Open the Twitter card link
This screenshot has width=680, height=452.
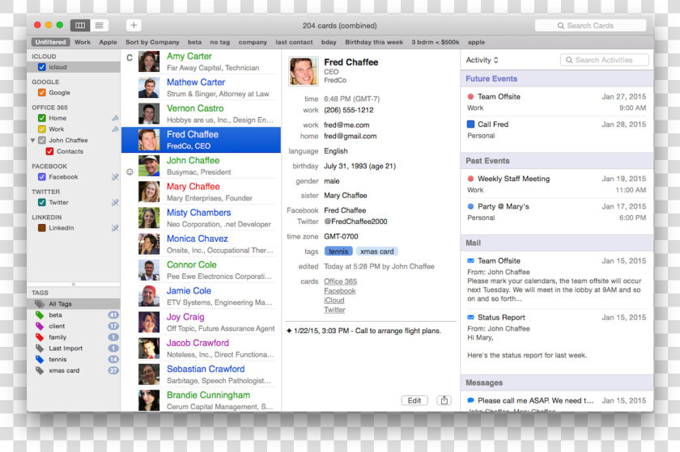click(x=335, y=310)
